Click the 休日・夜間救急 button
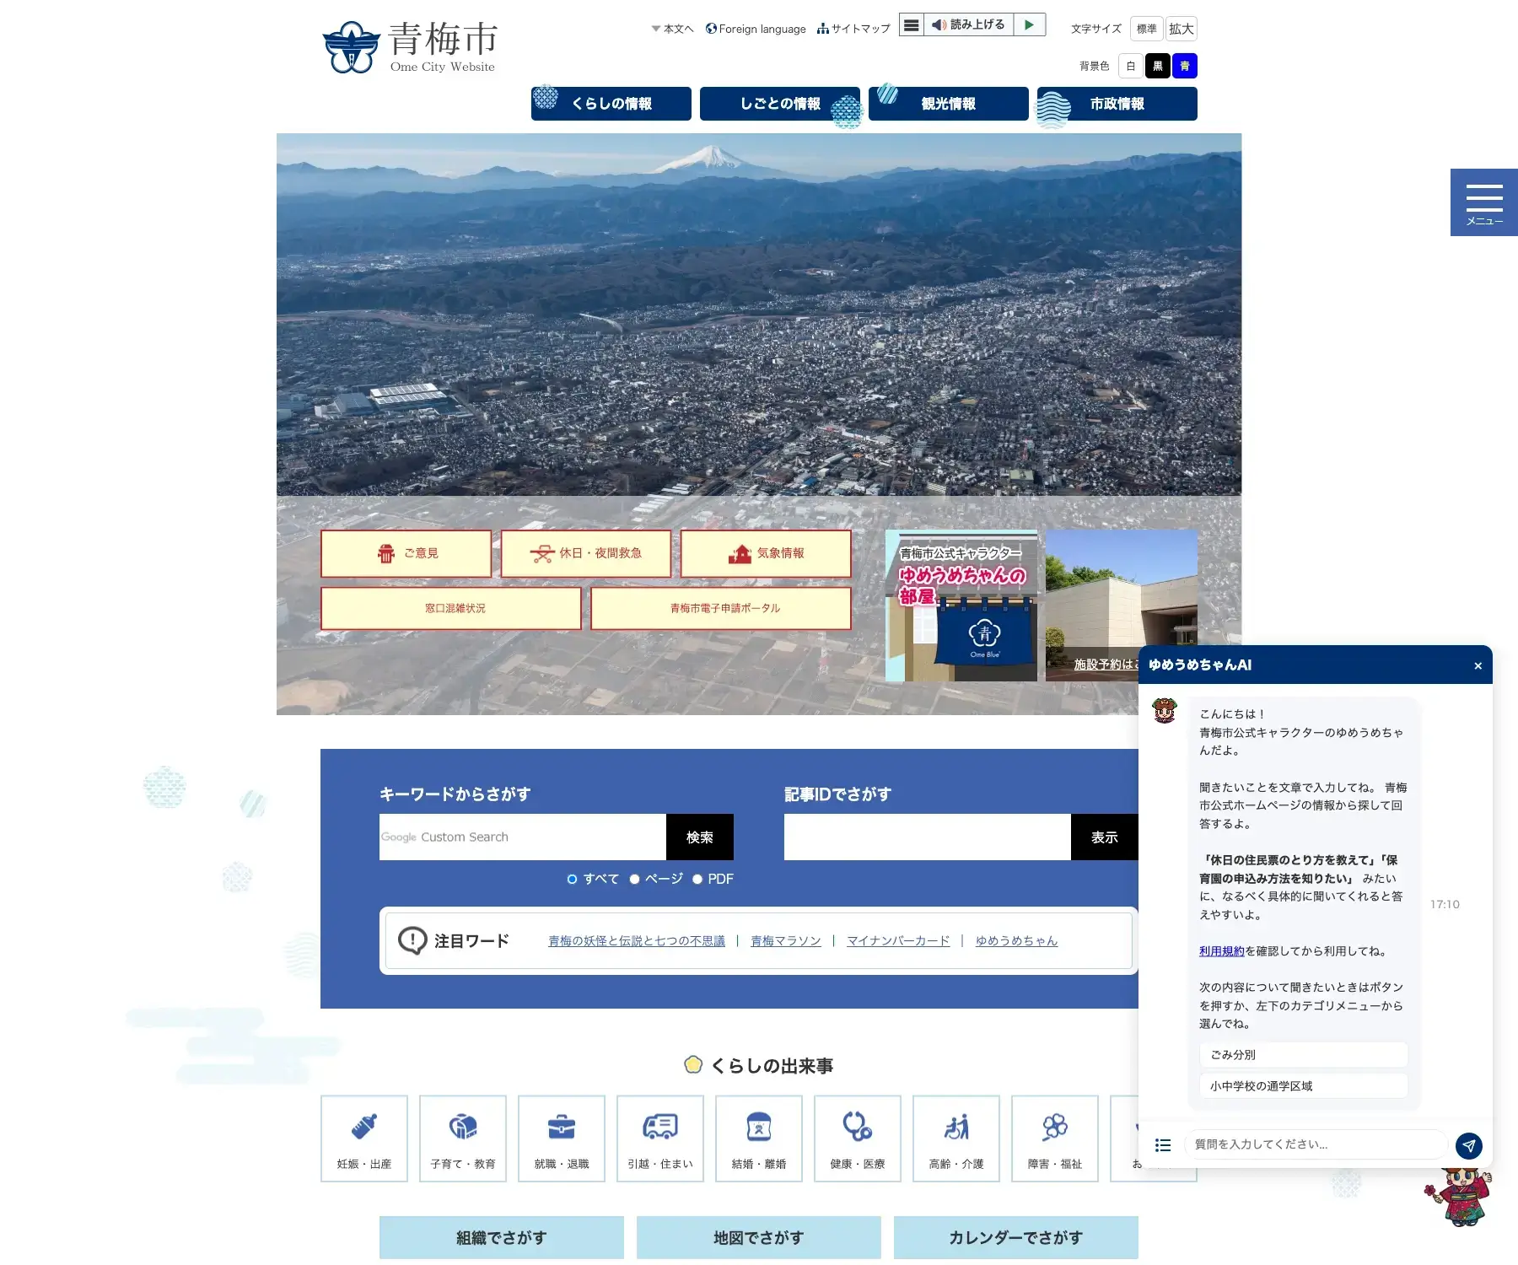Viewport: 1518px width, 1265px height. (585, 553)
